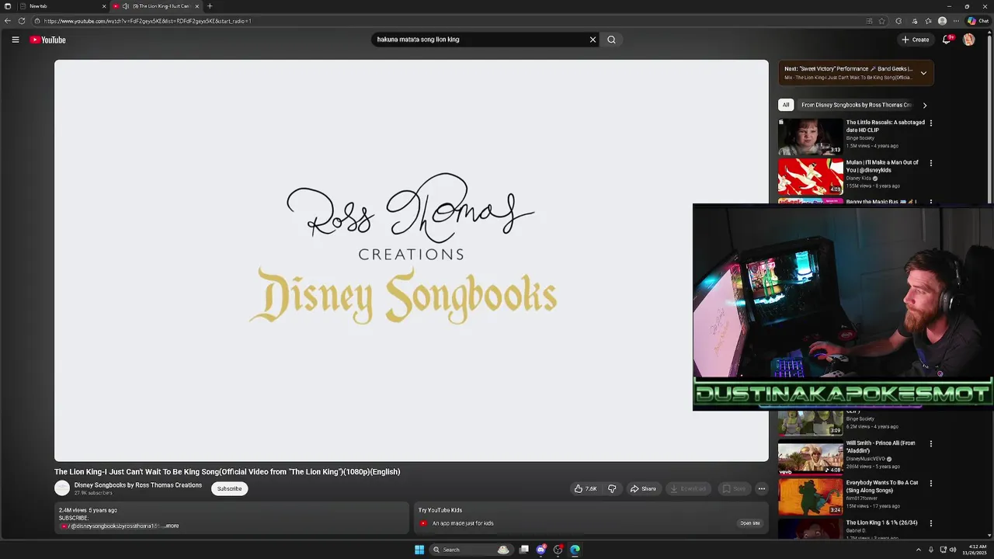Close The Lion King browser tab
This screenshot has height=559, width=994.
(196, 6)
